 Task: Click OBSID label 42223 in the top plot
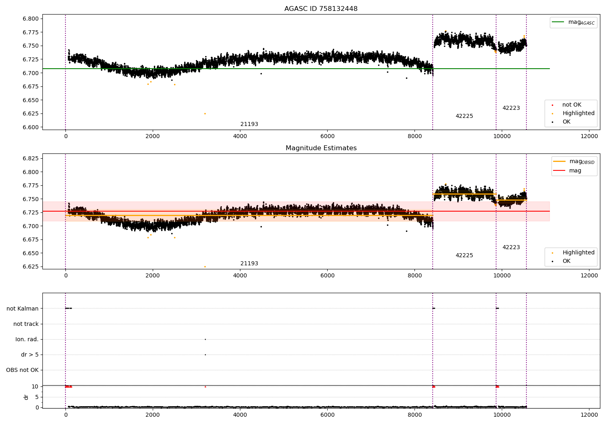tap(511, 108)
